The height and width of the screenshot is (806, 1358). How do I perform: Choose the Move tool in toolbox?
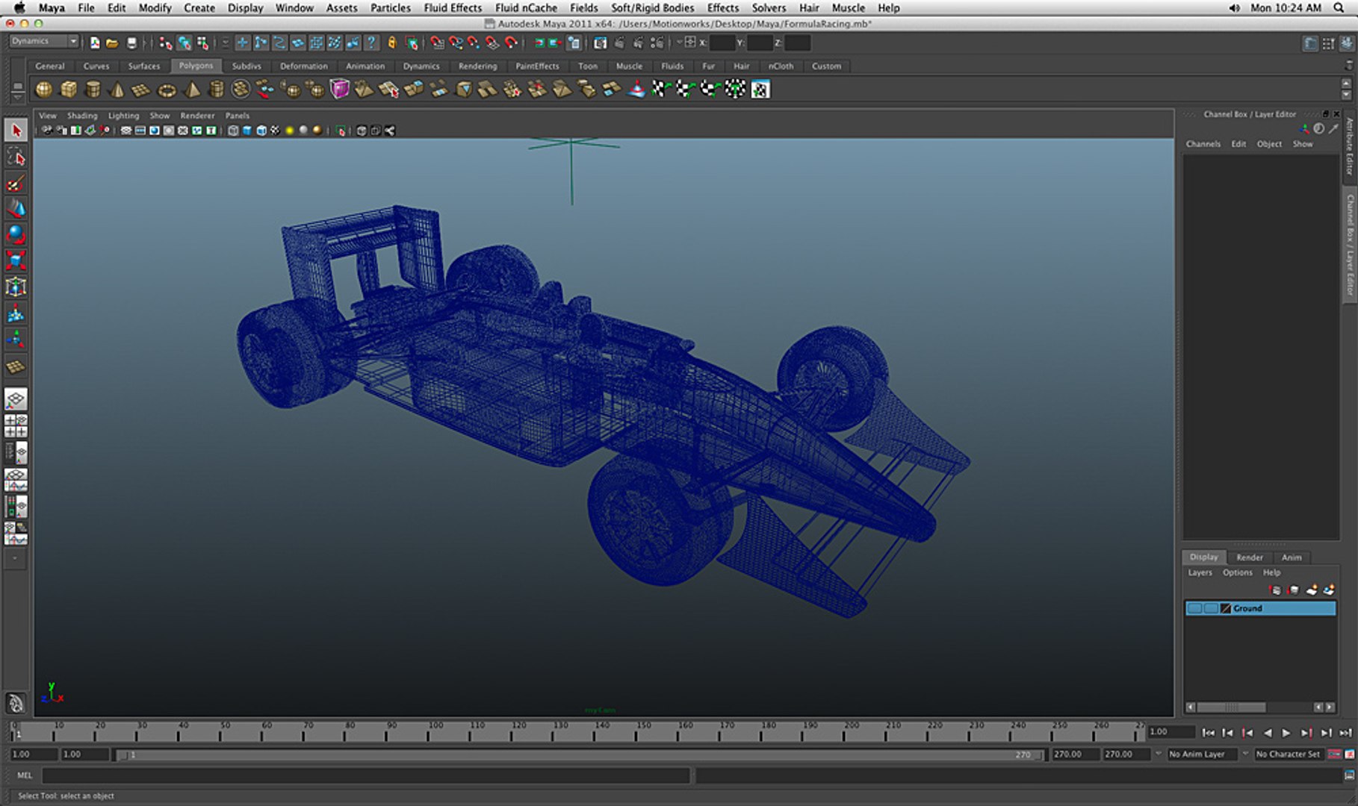pos(16,209)
